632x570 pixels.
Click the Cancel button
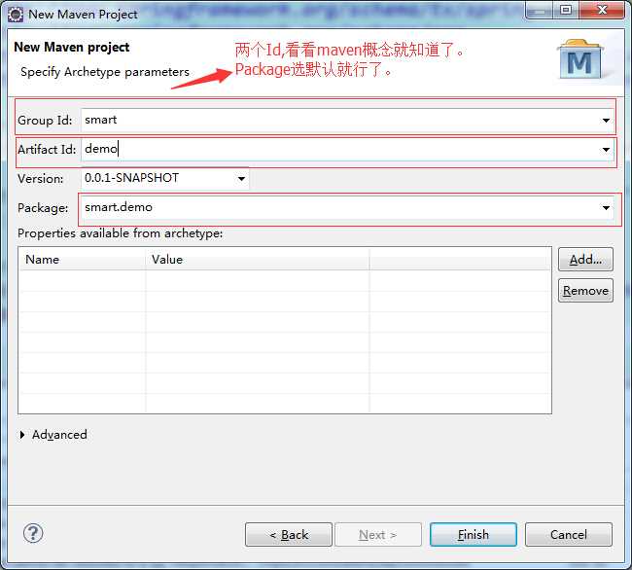(x=569, y=535)
